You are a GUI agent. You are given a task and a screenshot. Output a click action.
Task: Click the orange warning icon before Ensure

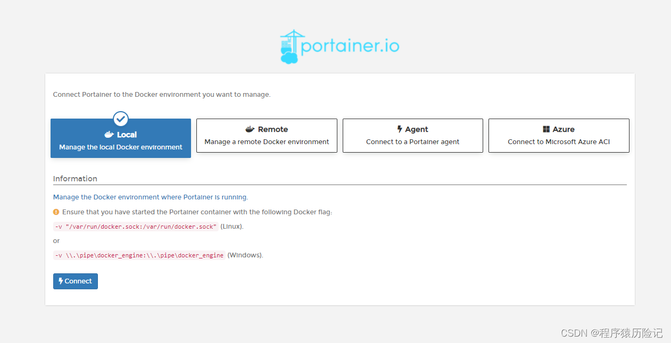56,212
